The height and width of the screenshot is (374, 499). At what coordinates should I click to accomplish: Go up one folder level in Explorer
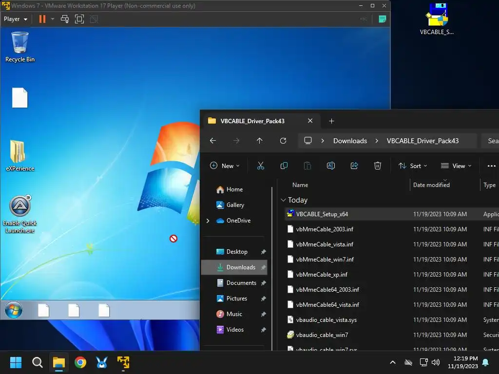pyautogui.click(x=260, y=141)
